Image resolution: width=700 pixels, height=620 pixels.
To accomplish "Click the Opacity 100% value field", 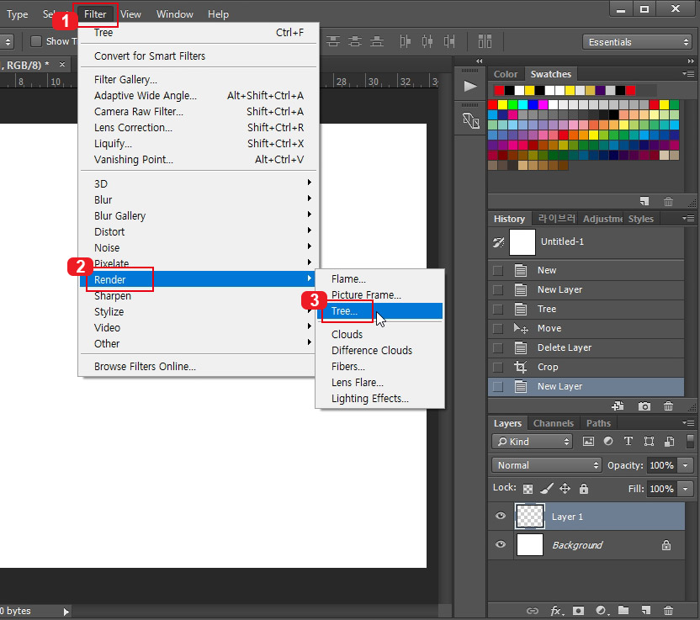I will point(661,465).
